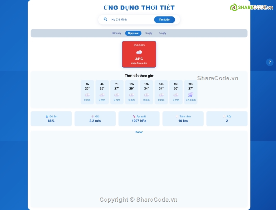Click the 13h cloud weather icon
Screen dimensions: 276x210
click(146, 95)
